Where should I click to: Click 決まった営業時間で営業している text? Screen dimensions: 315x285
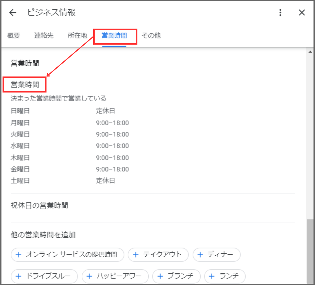[58, 98]
